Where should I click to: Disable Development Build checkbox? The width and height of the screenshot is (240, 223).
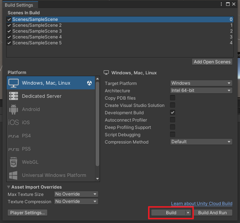click(173, 112)
